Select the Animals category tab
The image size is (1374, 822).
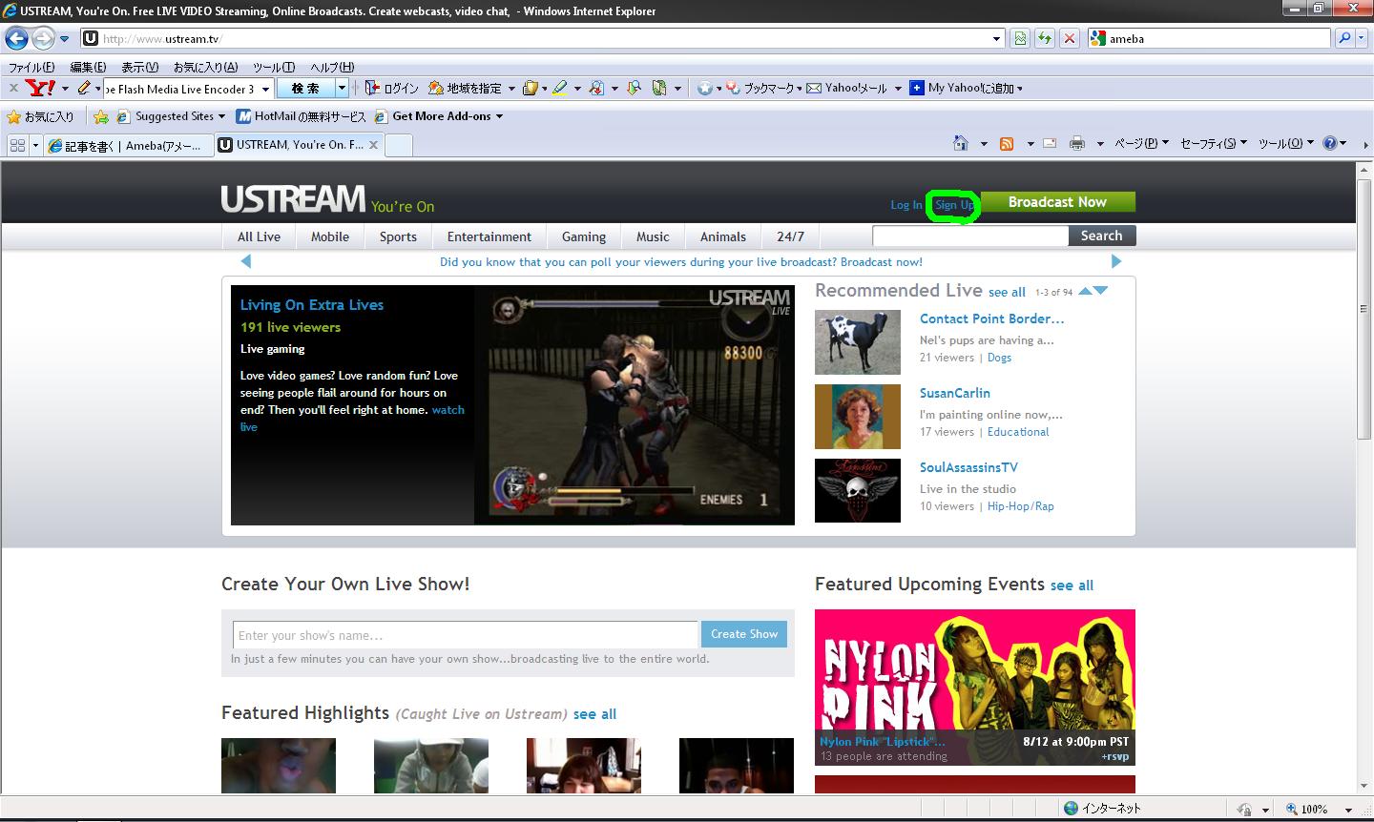point(723,236)
